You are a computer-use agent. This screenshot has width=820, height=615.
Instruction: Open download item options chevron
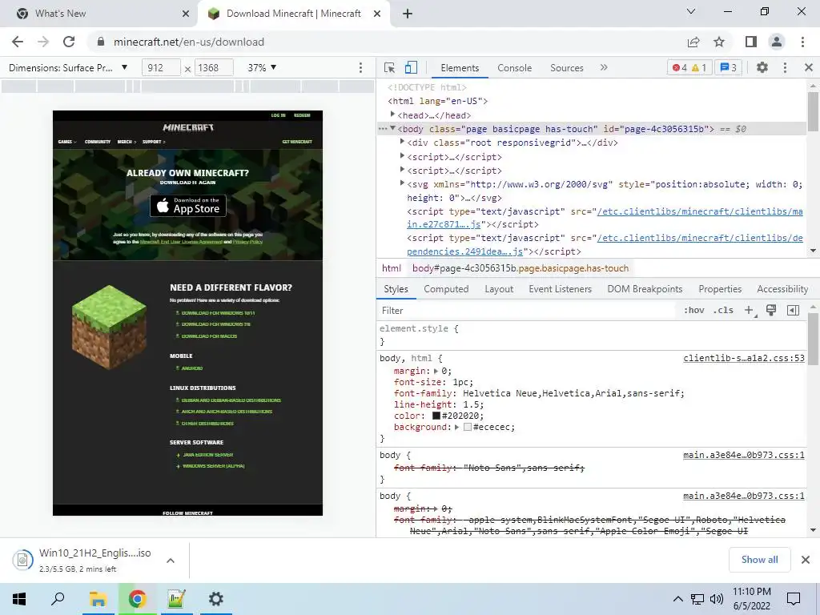171,560
